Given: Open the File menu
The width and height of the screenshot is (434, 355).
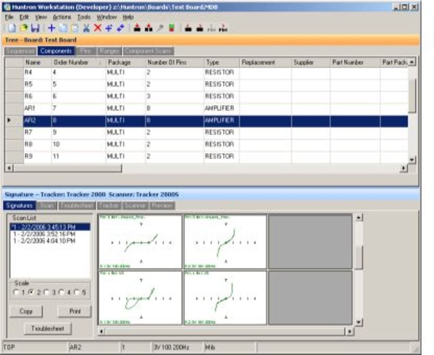Looking at the screenshot, I should (9, 17).
